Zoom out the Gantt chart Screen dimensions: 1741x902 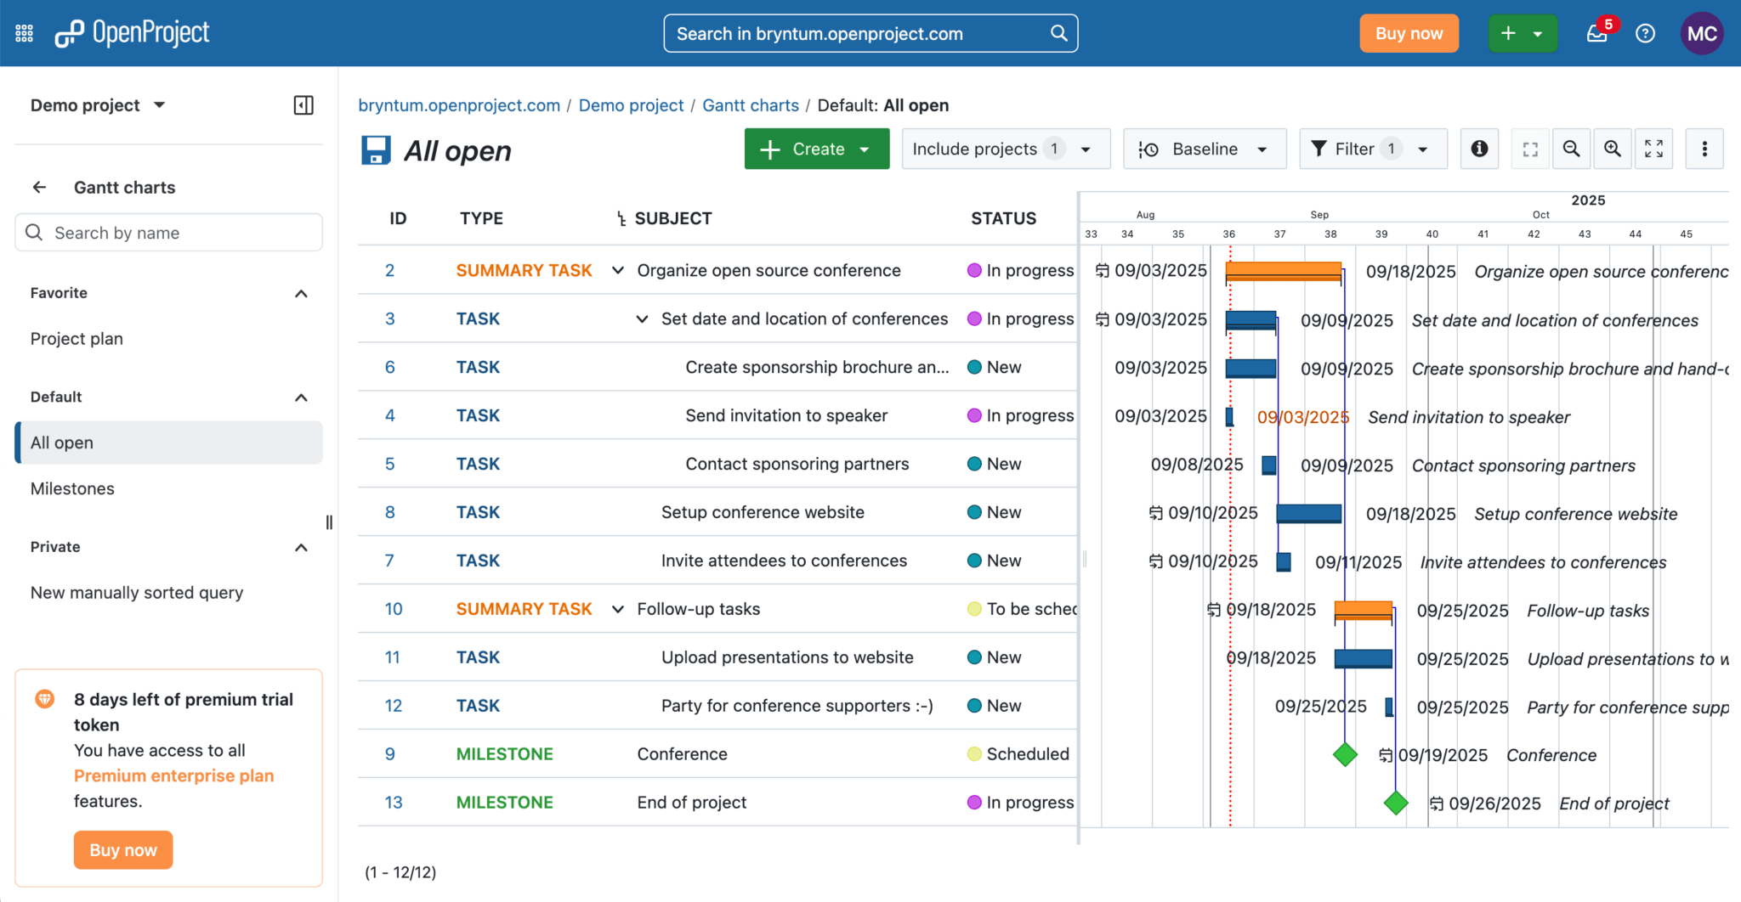[1571, 149]
